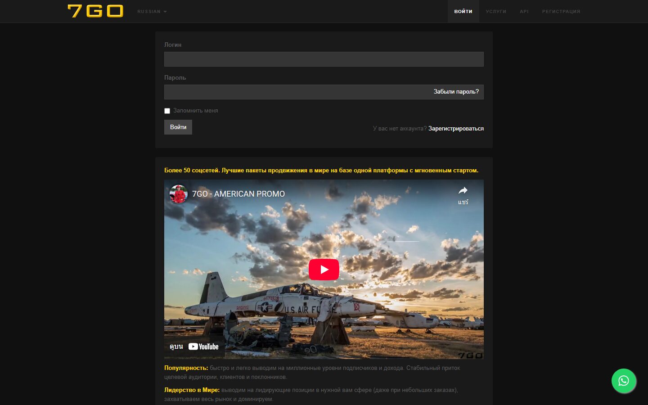Open the RUSSIAN language dropdown
This screenshot has height=405, width=648.
152,12
